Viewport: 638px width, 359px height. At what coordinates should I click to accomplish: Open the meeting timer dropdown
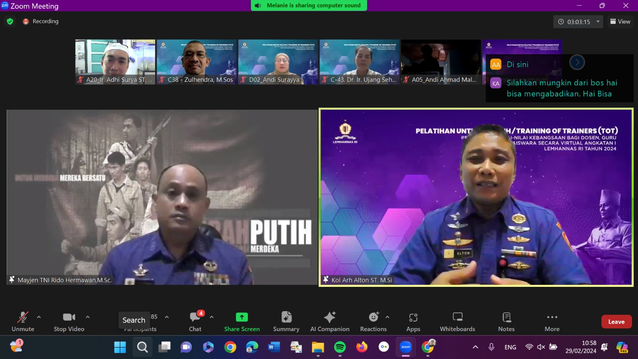point(598,22)
